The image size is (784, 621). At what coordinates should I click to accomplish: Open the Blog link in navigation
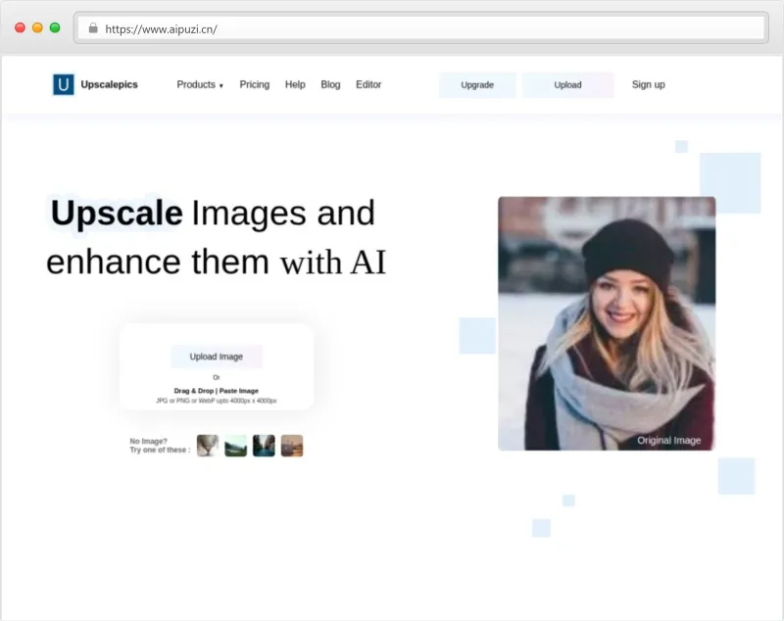[330, 85]
